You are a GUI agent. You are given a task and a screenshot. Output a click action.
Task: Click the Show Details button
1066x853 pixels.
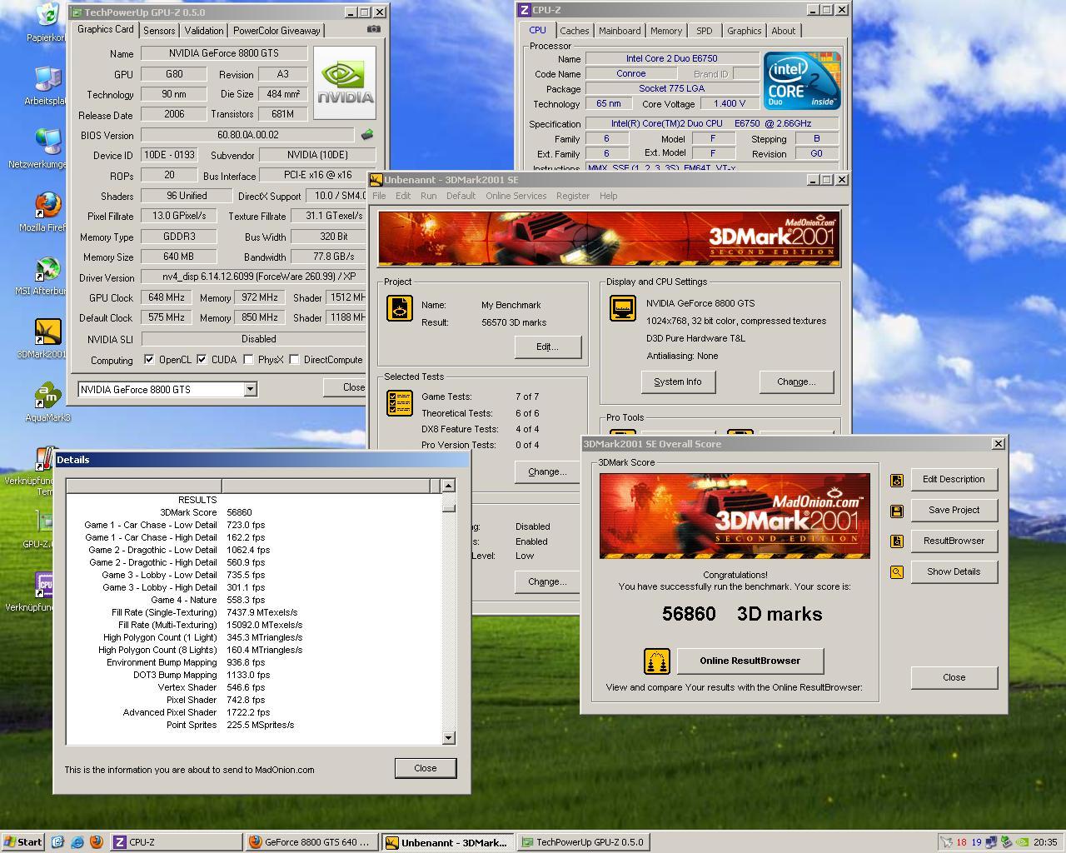coord(954,571)
